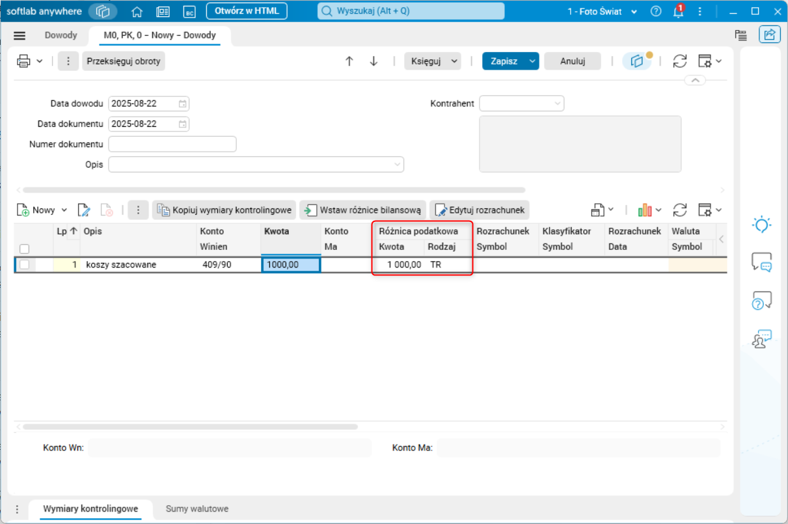Tick the checkbox for row koszy szacowane
The image size is (788, 524).
24,265
